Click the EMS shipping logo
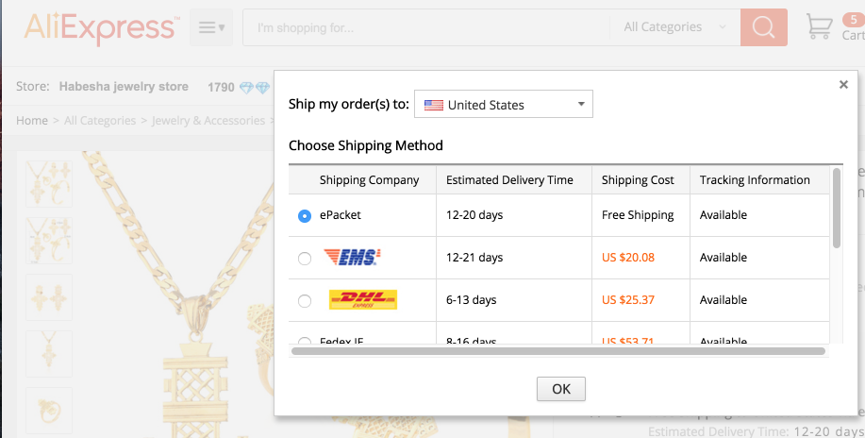The image size is (865, 438). pyautogui.click(x=352, y=258)
